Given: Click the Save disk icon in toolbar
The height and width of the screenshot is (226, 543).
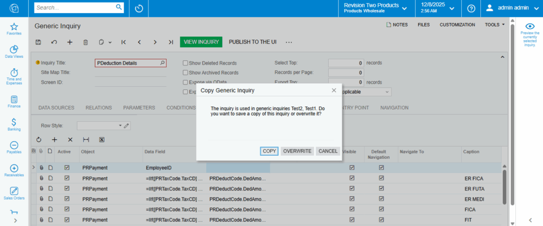Looking at the screenshot, I should click(38, 42).
